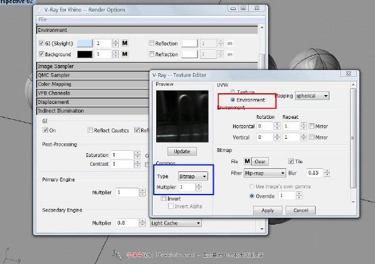Select Texture UVW radio button
This screenshot has width=375, height=264.
tap(232, 92)
